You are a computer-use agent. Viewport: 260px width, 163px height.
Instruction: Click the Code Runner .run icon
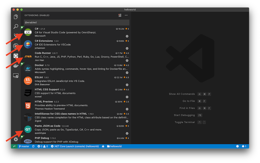(x=28, y=57)
